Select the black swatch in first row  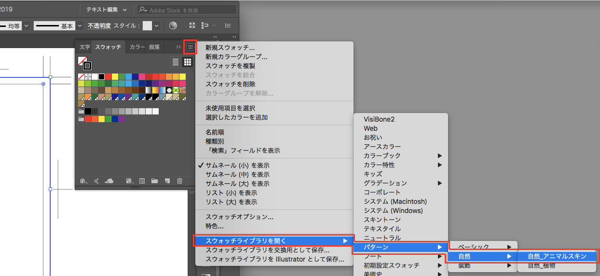pos(101,76)
